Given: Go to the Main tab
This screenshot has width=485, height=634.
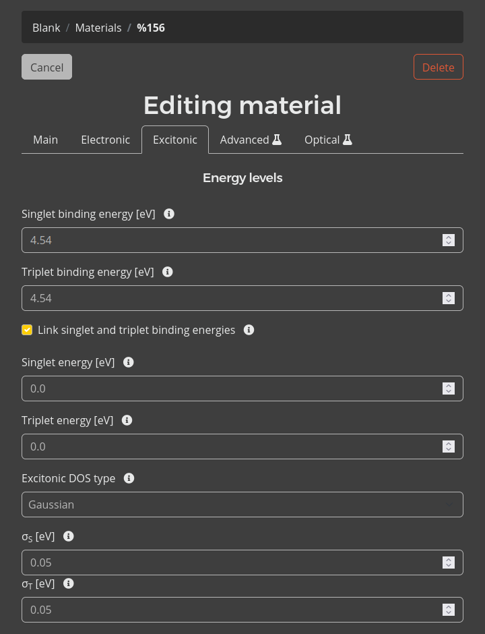Looking at the screenshot, I should (45, 140).
